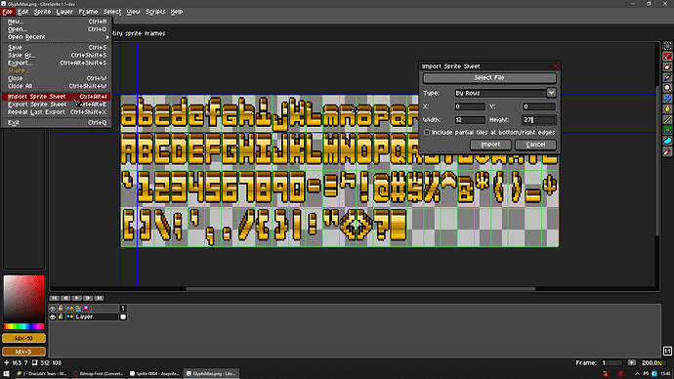Click background color Idx-3 swatch
Image resolution: width=674 pixels, height=379 pixels.
(x=23, y=352)
